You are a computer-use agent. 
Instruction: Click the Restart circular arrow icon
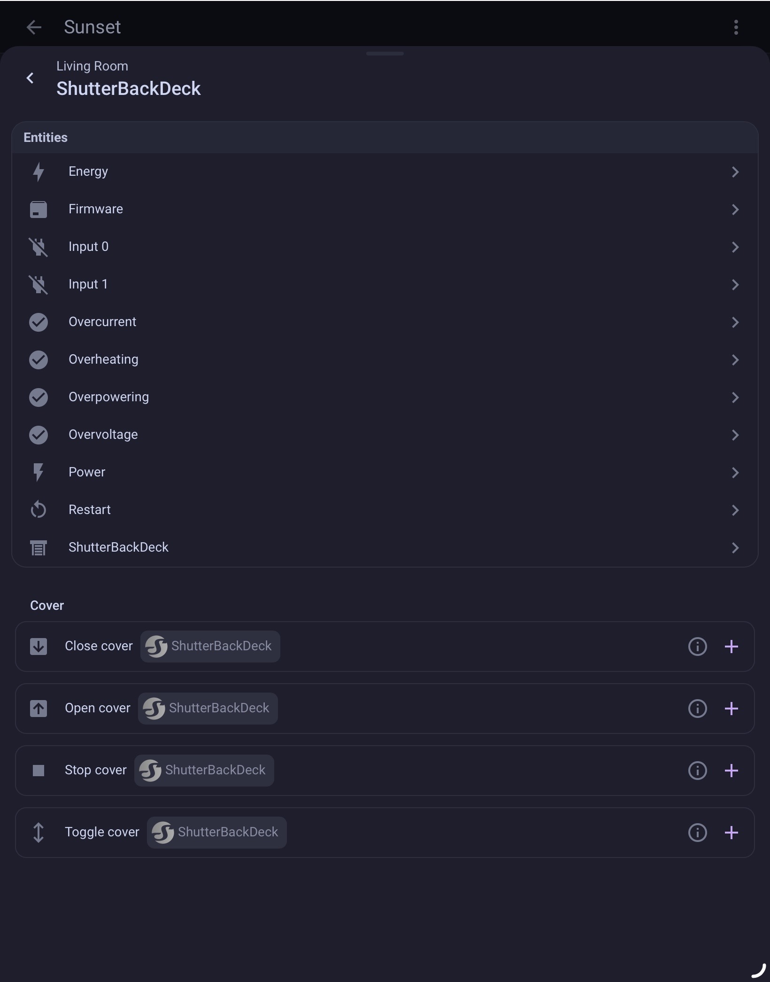coord(38,510)
